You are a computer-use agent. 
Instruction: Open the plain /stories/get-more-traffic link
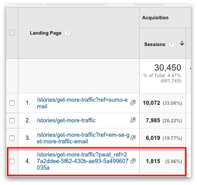coord(66,121)
